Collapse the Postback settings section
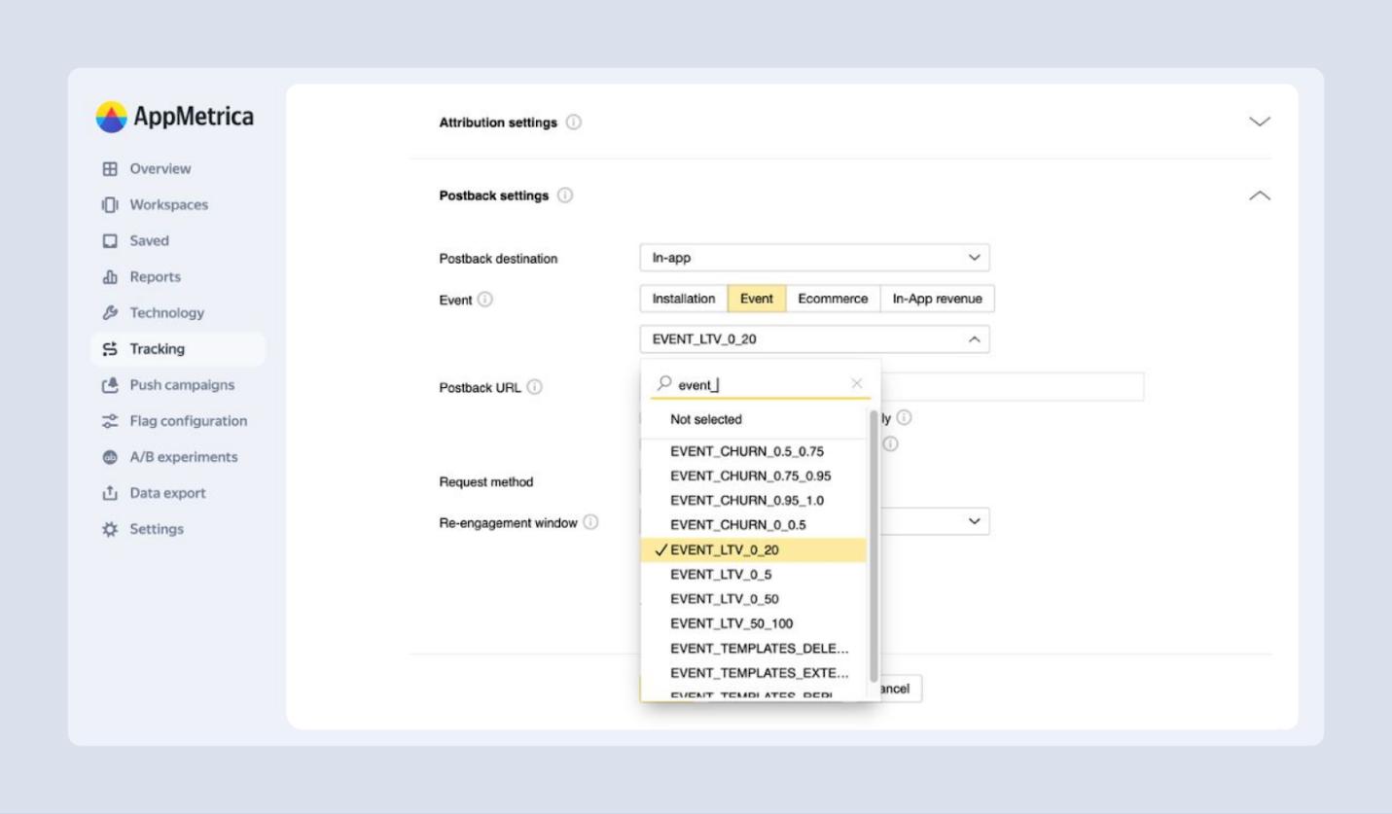The height and width of the screenshot is (814, 1392). [1259, 195]
